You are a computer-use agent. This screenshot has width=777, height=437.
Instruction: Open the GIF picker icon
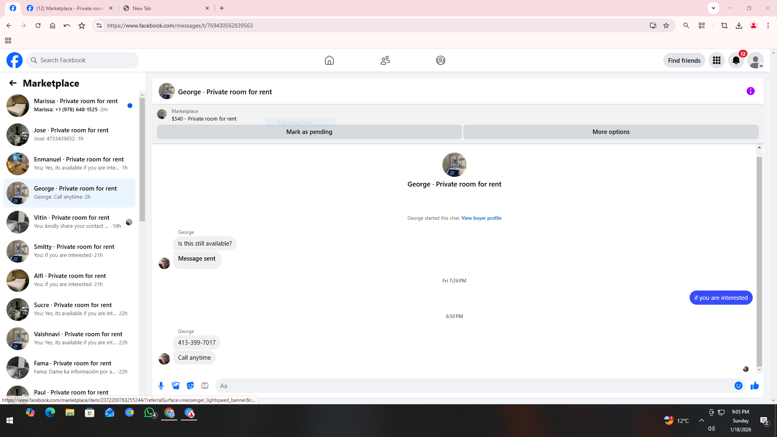(205, 386)
